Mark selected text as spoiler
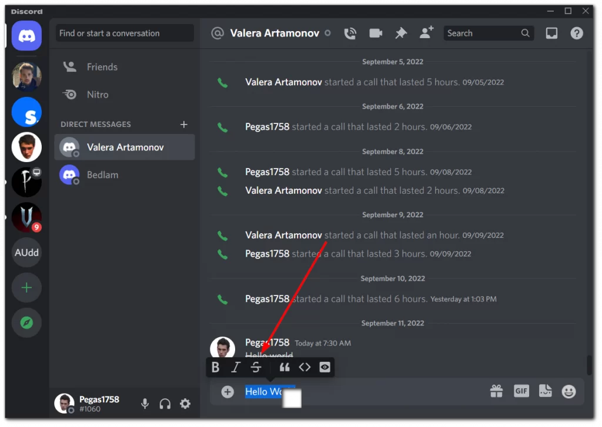 click(325, 368)
